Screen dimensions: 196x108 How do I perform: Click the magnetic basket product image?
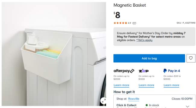pyautogui.click(x=54, y=54)
